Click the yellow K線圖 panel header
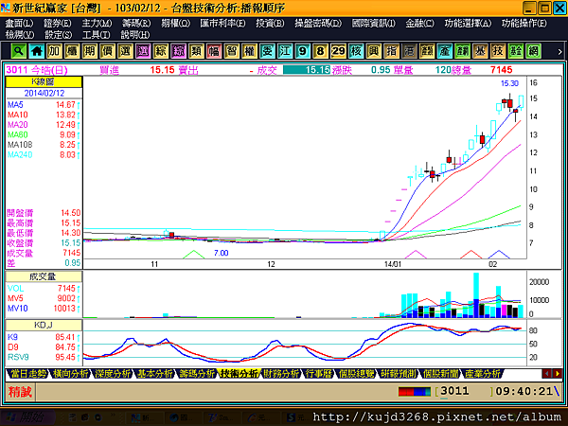Viewport: 568px width, 426px height. pos(44,81)
